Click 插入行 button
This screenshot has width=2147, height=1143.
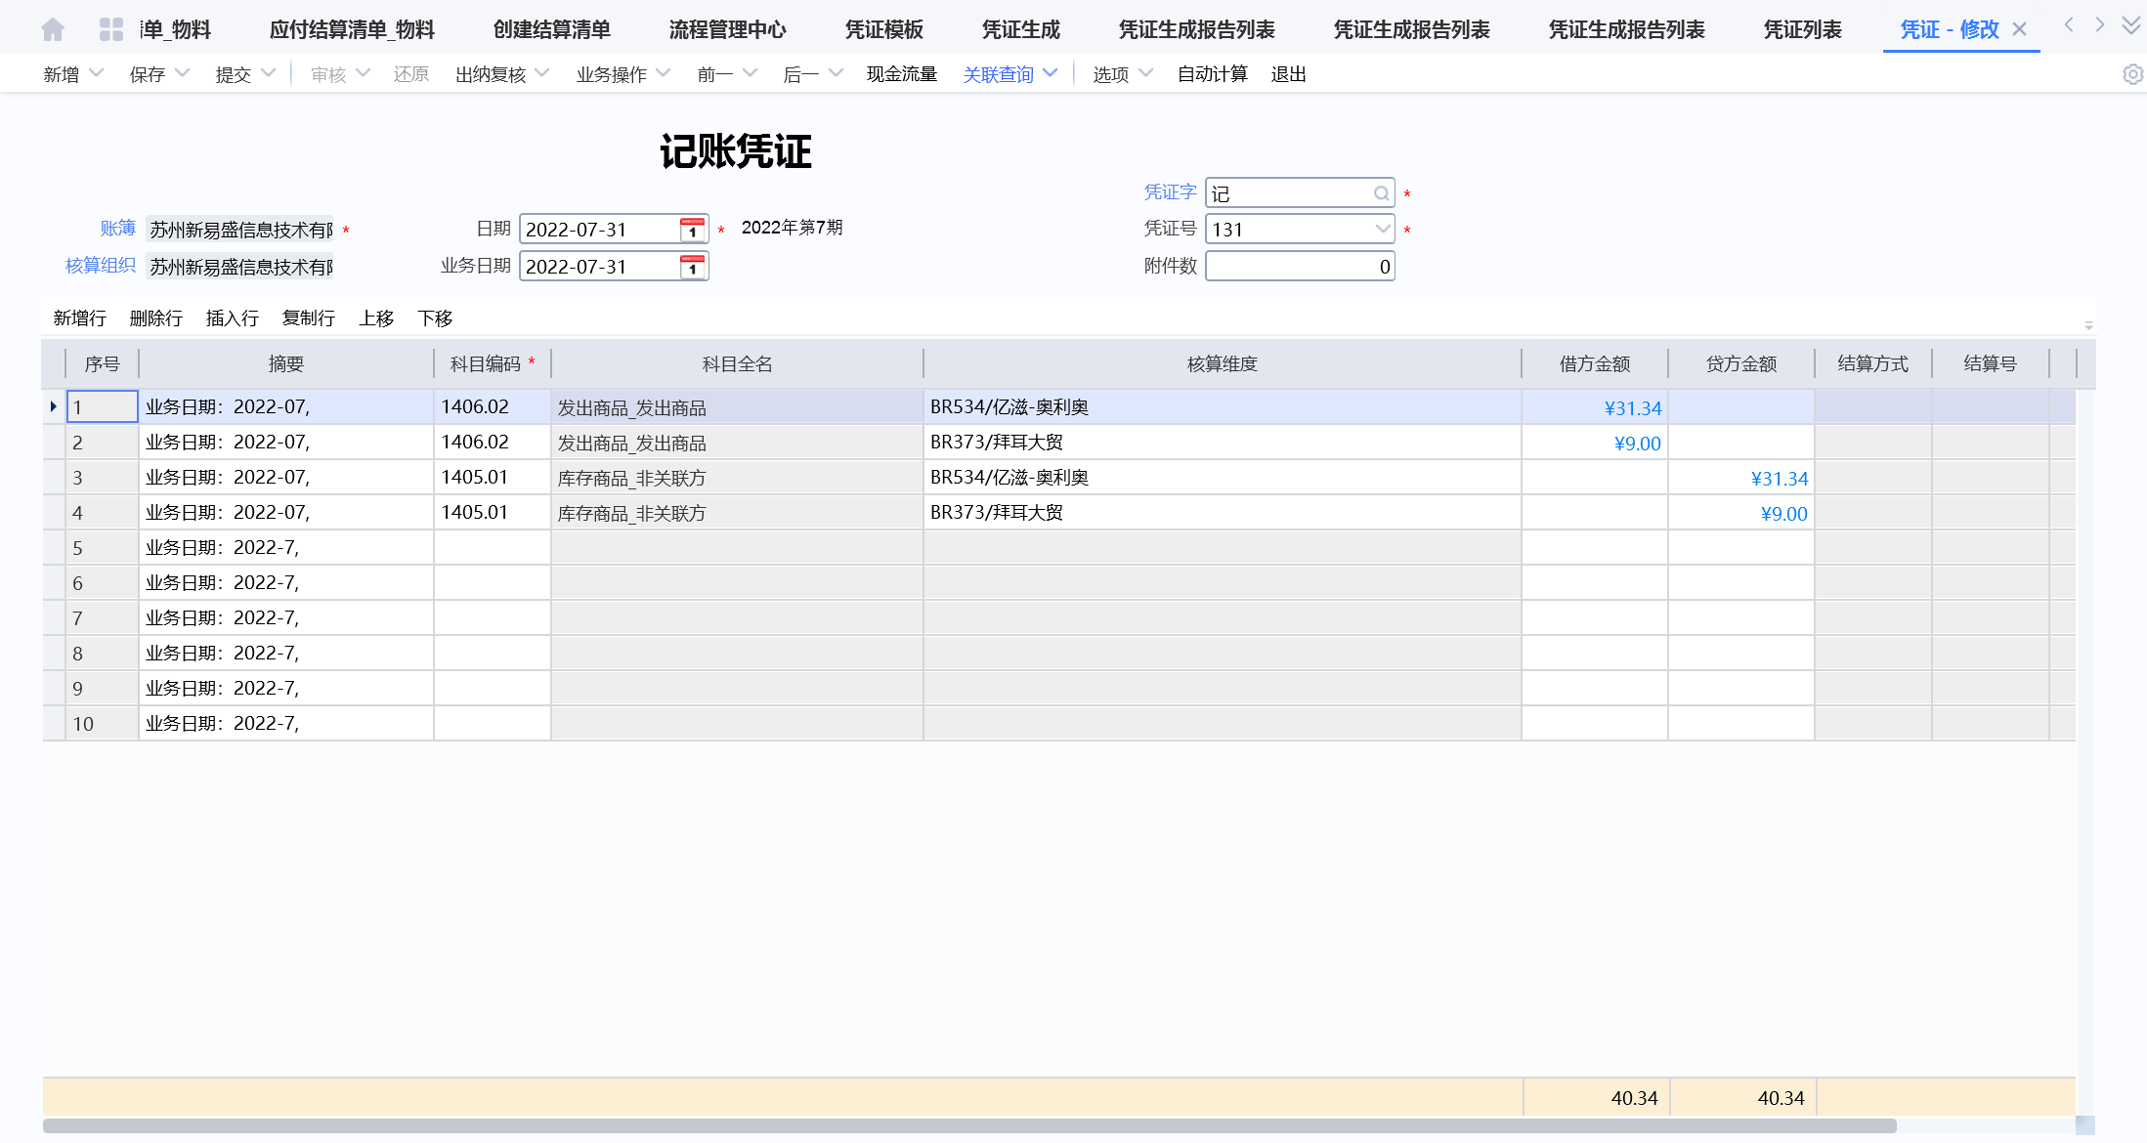pyautogui.click(x=232, y=318)
